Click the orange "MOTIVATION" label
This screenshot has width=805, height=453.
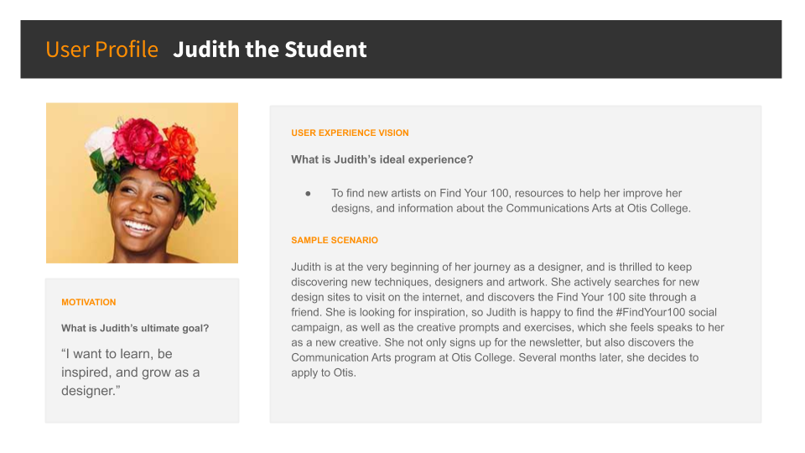89,302
